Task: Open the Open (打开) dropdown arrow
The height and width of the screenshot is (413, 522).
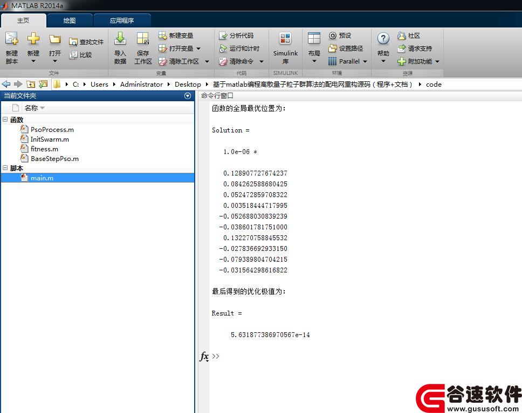Action: tap(55, 61)
